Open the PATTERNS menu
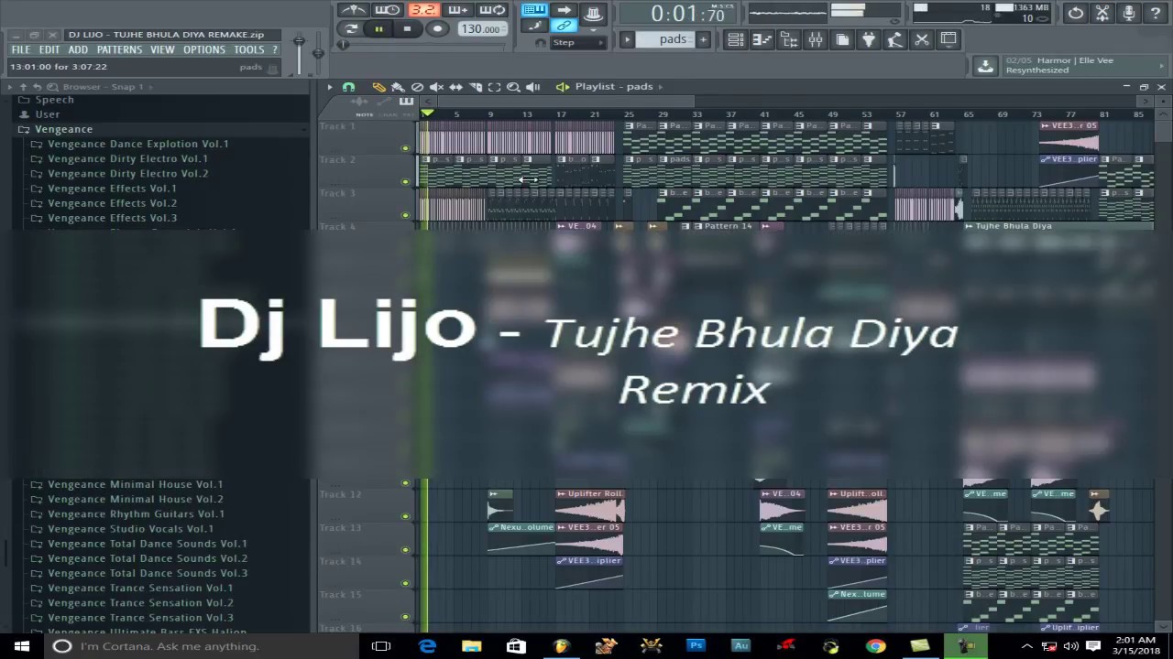 pyautogui.click(x=119, y=49)
